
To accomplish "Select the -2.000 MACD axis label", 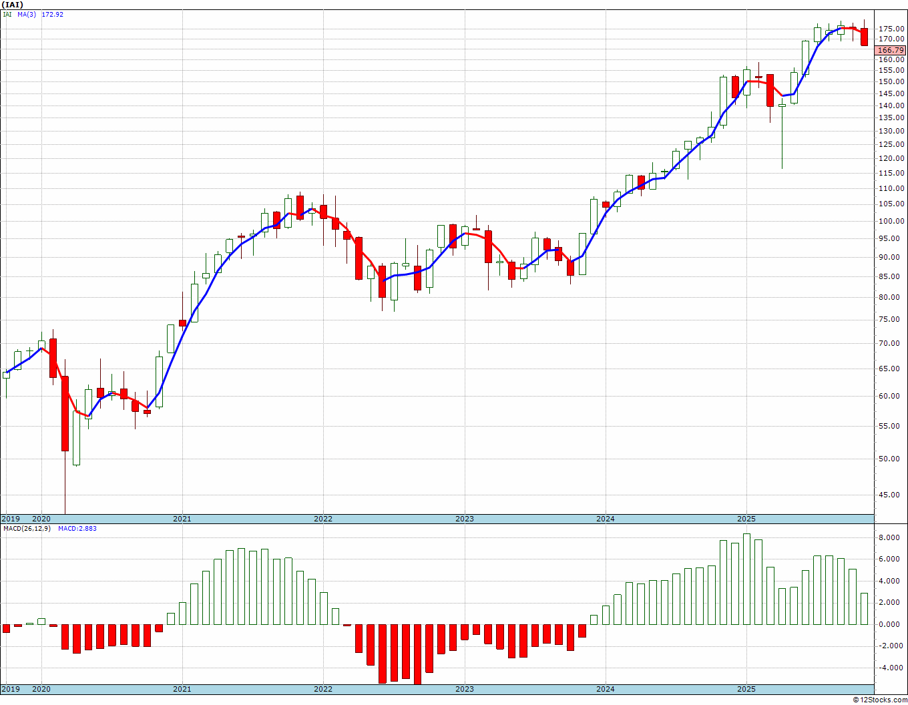I will [x=892, y=646].
